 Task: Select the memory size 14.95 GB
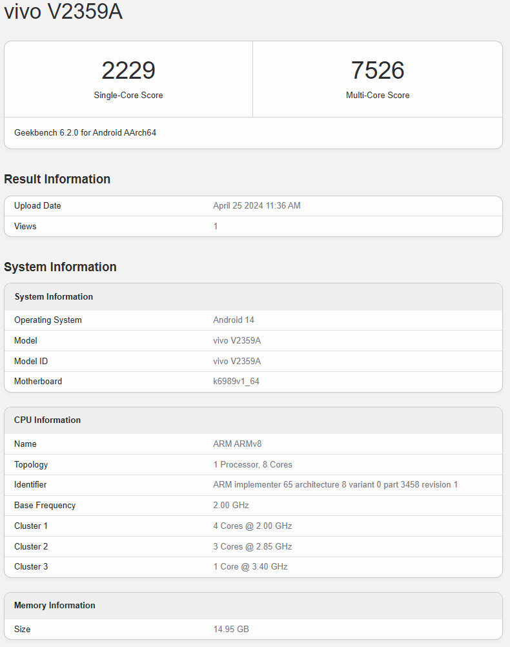tap(230, 629)
